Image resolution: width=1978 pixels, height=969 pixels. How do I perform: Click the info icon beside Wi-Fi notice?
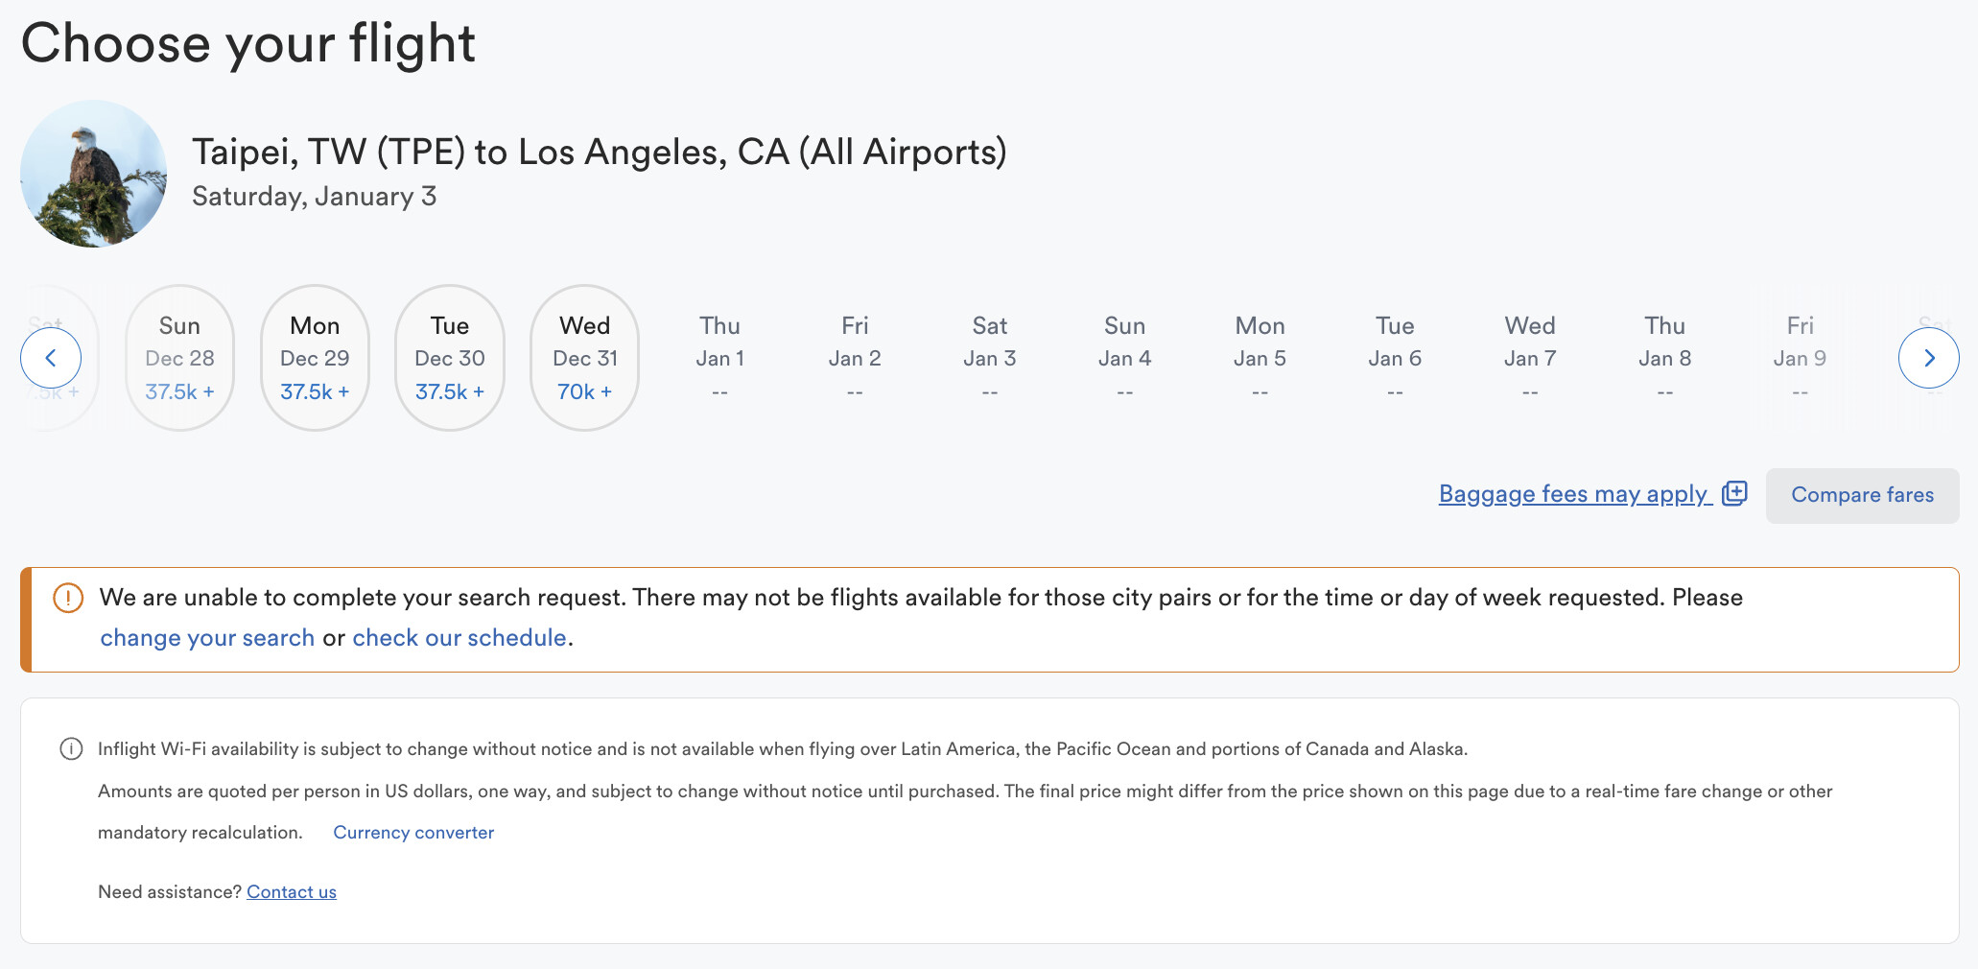click(x=71, y=748)
